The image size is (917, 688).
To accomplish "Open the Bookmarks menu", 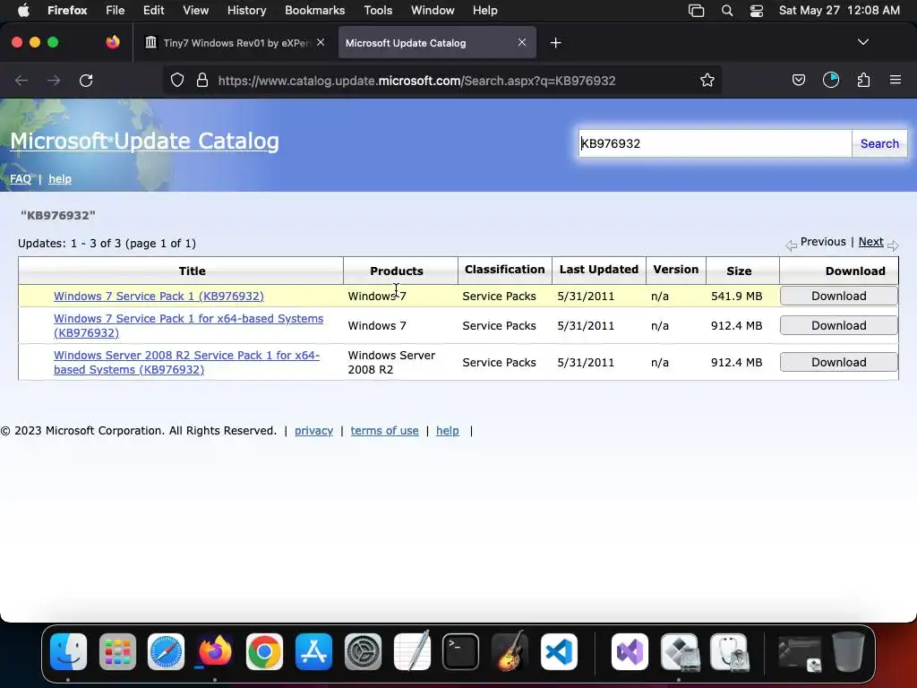I will tap(314, 11).
